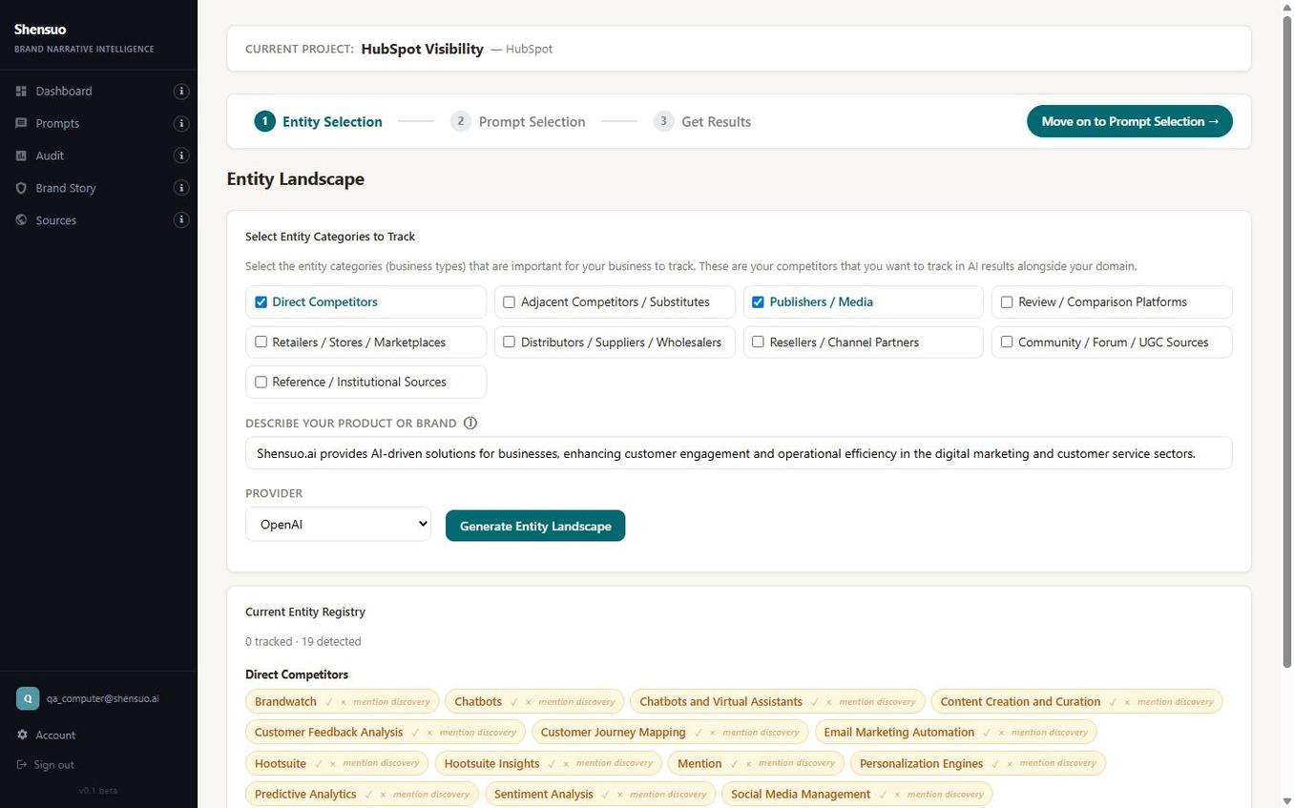Viewport: 1294px width, 808px height.
Task: Click the Account gear icon
Action: tap(21, 735)
